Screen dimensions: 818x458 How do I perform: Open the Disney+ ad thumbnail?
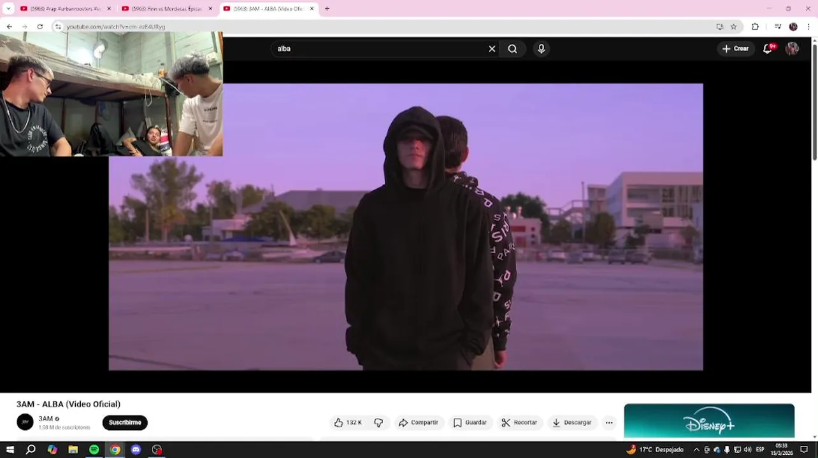tap(709, 421)
